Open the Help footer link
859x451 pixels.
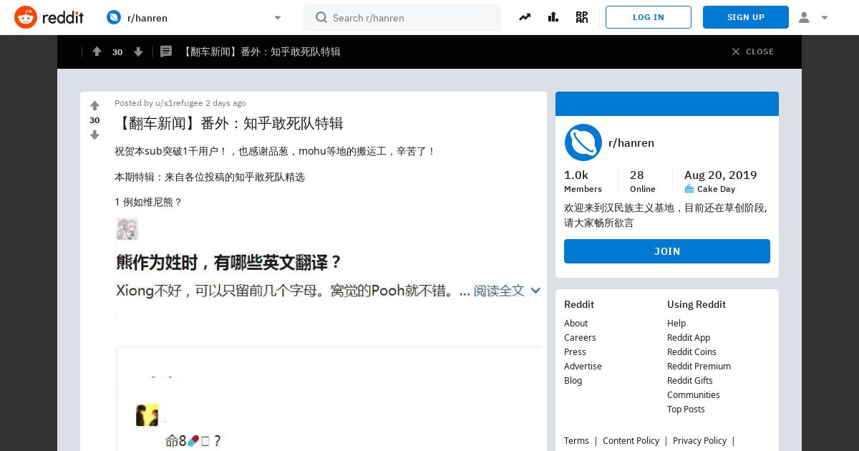coord(676,323)
